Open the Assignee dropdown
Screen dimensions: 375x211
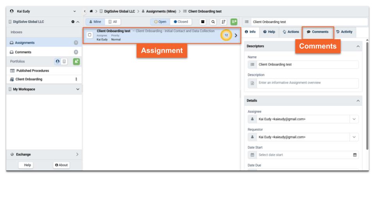pyautogui.click(x=353, y=119)
